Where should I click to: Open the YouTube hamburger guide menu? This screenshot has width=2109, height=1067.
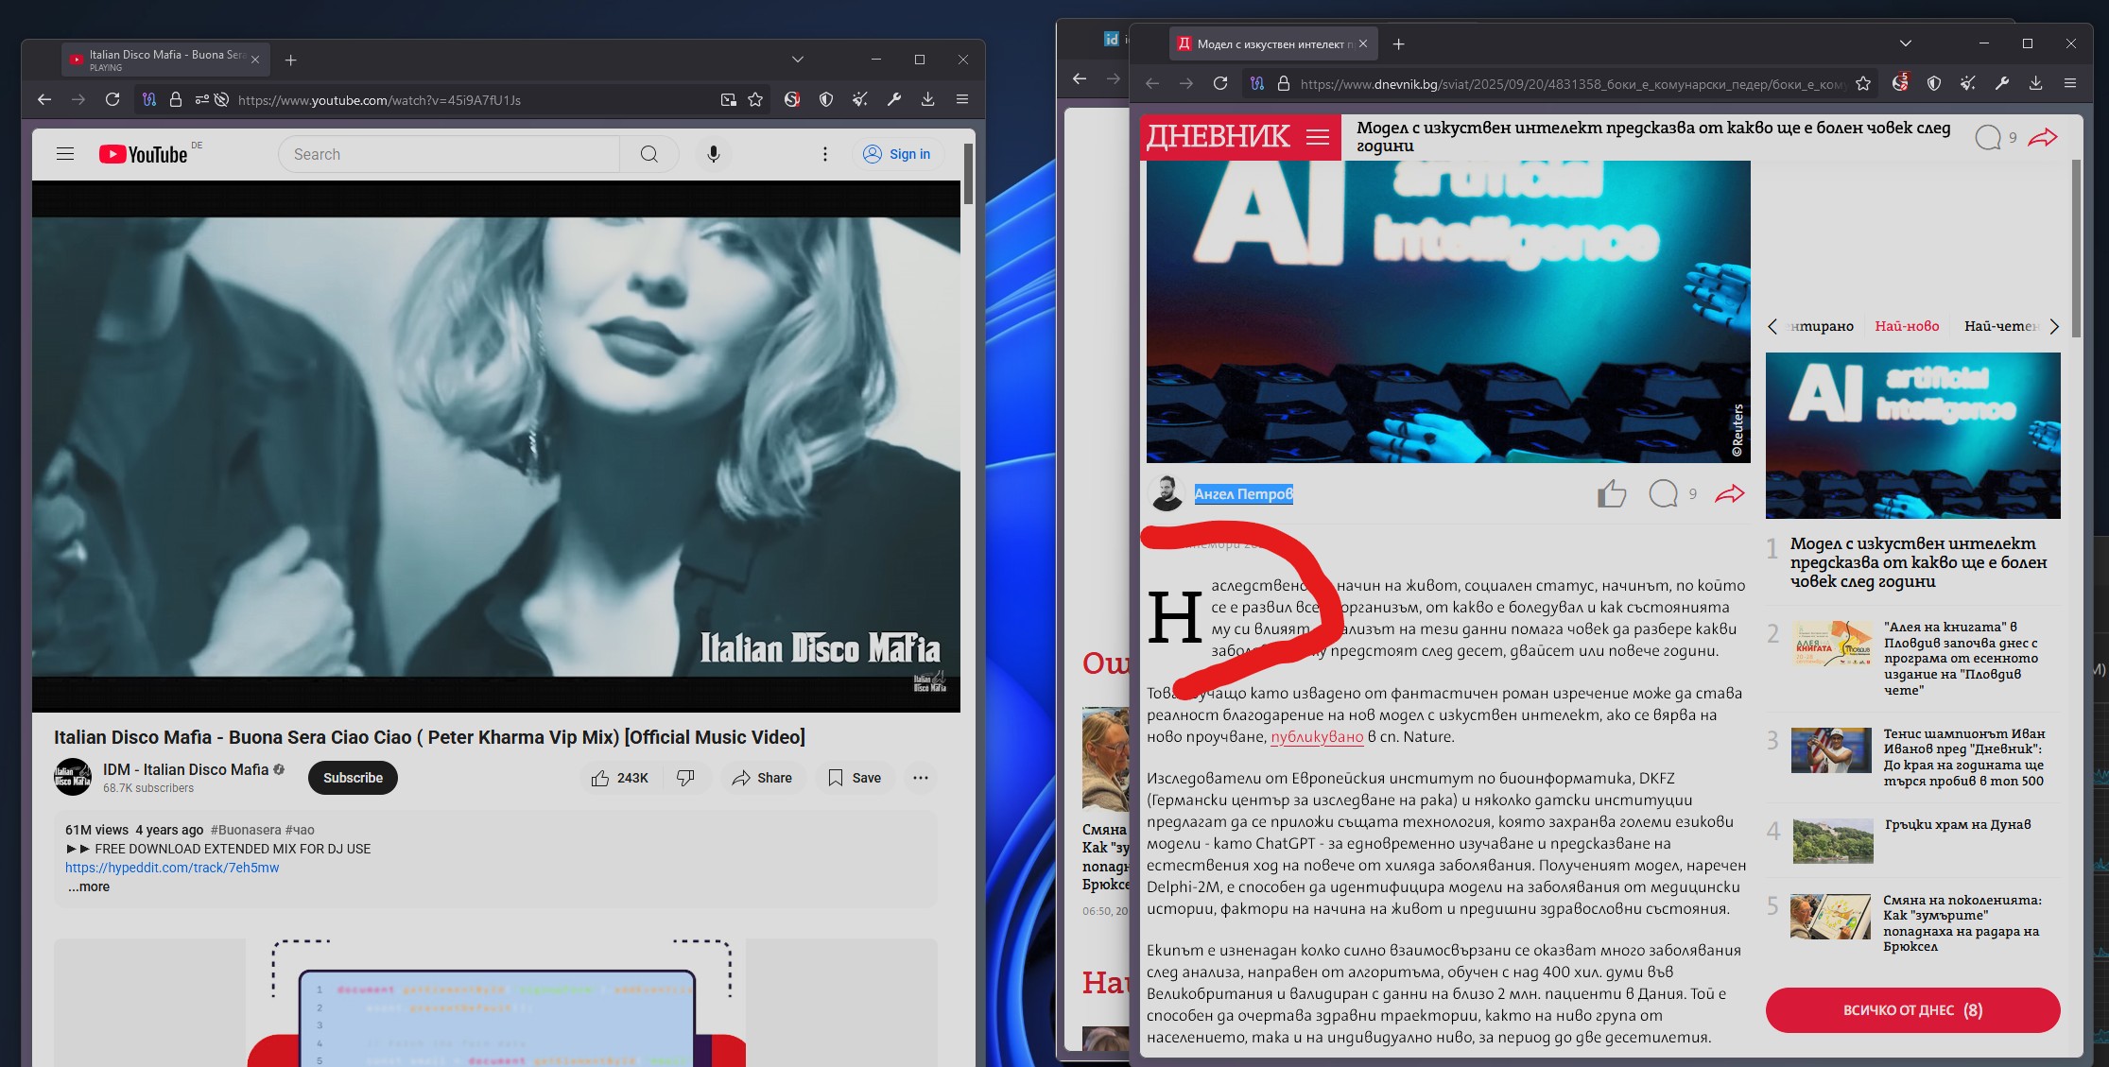point(65,154)
